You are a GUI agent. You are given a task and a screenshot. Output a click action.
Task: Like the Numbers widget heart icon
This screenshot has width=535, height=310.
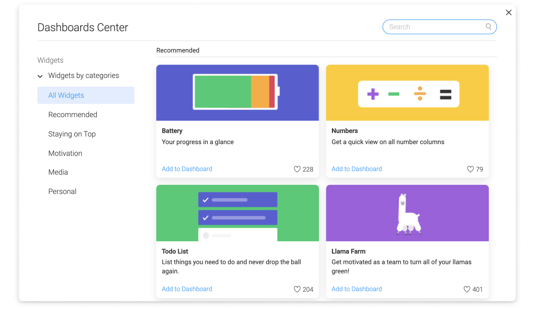(470, 169)
